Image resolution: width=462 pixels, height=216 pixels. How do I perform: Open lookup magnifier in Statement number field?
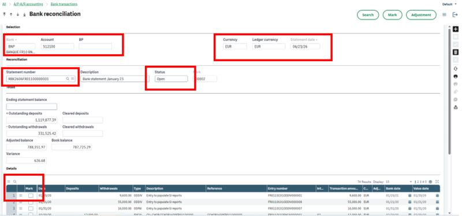[68, 79]
